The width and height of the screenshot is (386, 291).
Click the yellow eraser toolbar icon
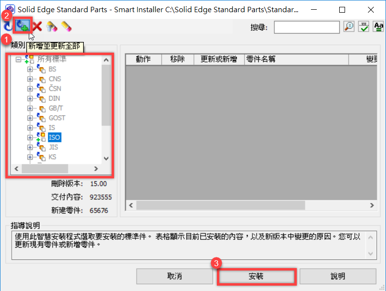(x=66, y=26)
